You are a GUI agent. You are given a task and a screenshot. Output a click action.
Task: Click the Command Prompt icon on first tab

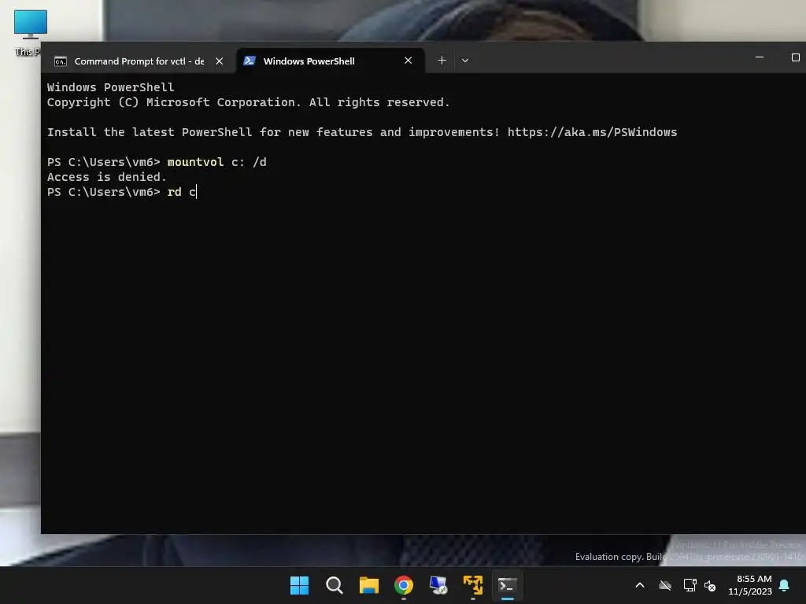(61, 61)
